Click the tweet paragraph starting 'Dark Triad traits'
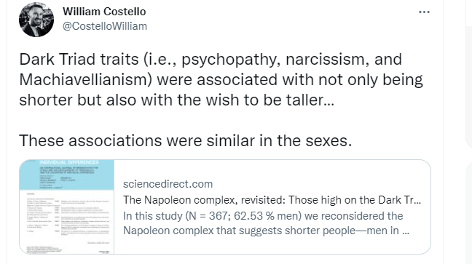472x264 pixels. point(221,79)
